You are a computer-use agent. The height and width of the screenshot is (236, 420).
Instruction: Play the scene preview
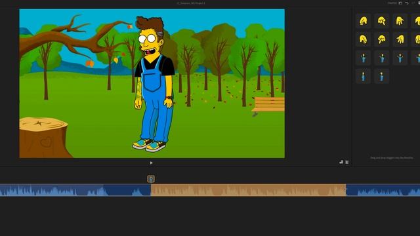point(152,163)
